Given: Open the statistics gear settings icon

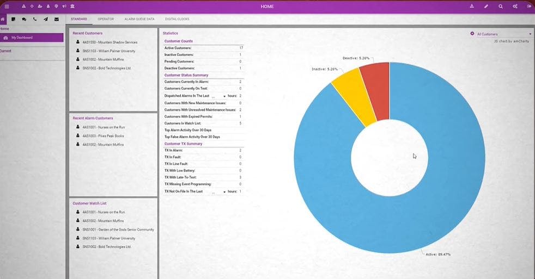Looking at the screenshot, I should (x=472, y=34).
